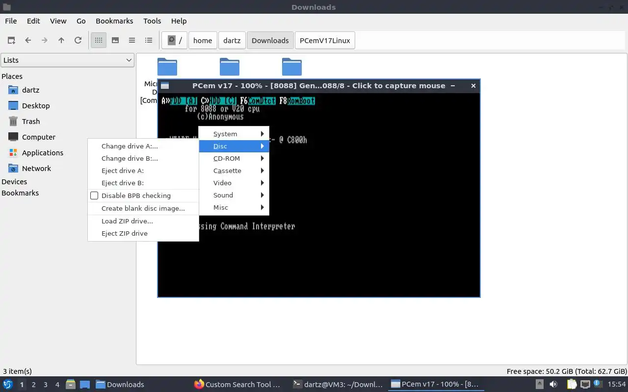
Task: Open Trash in Places sidebar
Action: (31, 122)
